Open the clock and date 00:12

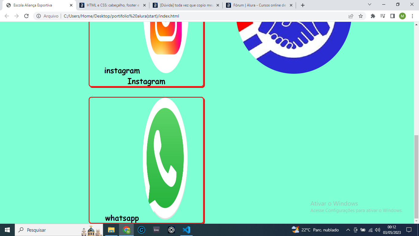click(x=392, y=230)
